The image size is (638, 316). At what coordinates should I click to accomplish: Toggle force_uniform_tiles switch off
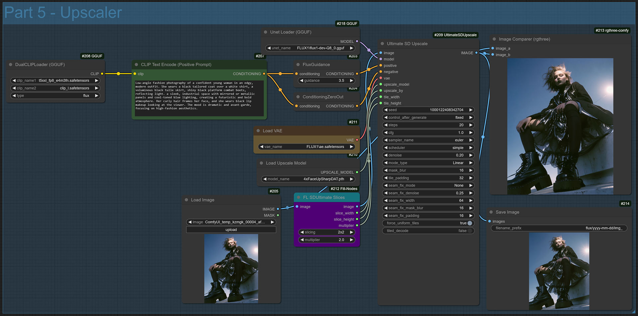coord(470,223)
